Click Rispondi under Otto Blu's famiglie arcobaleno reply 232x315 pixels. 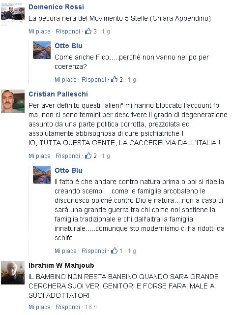[94, 251]
